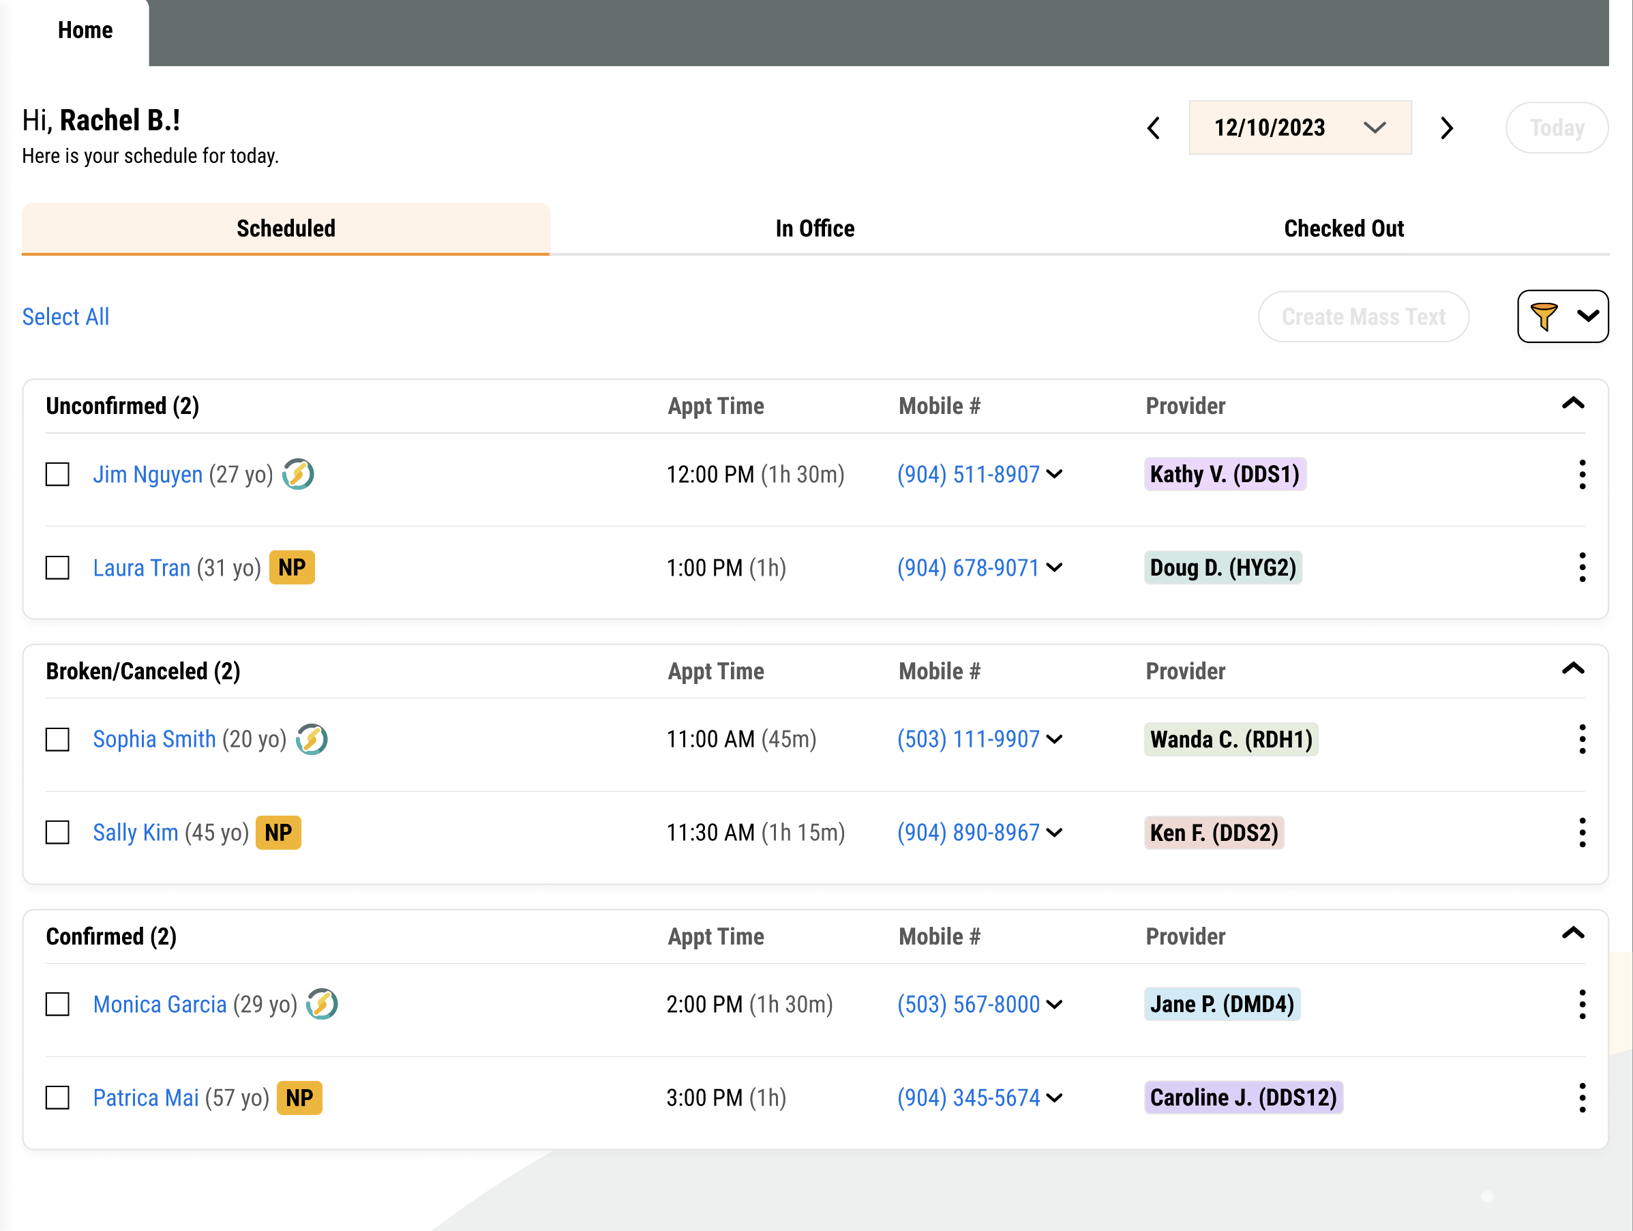1633x1231 pixels.
Task: Check the box for Jim Nguyen
Action: click(57, 474)
